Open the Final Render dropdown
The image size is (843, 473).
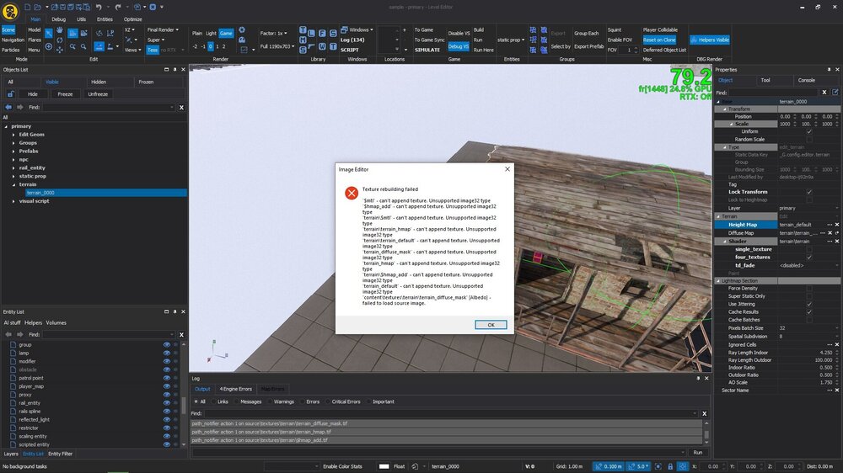pyautogui.click(x=163, y=29)
